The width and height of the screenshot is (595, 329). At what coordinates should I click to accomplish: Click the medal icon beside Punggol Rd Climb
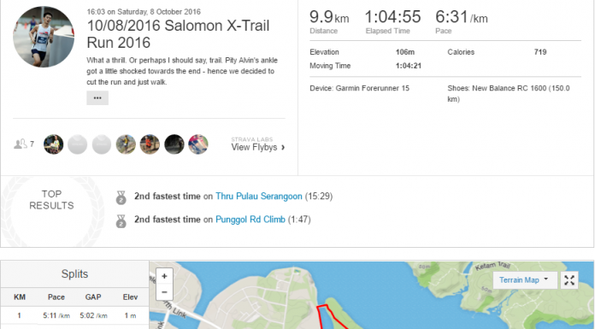(x=121, y=220)
